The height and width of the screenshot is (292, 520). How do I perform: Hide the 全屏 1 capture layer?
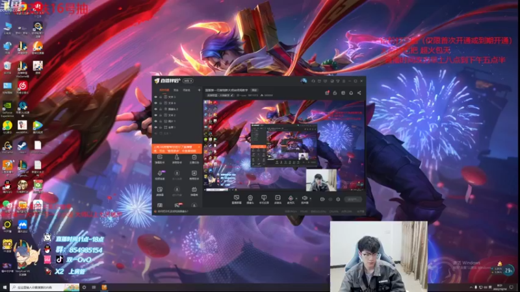(x=156, y=127)
